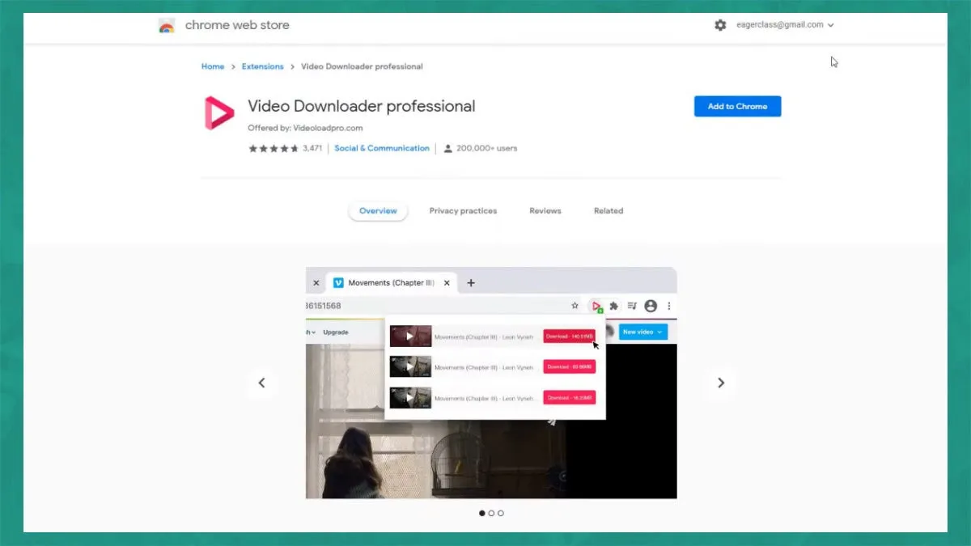Open the Chrome Web Store settings gear
Image resolution: width=971 pixels, height=546 pixels.
click(x=720, y=25)
